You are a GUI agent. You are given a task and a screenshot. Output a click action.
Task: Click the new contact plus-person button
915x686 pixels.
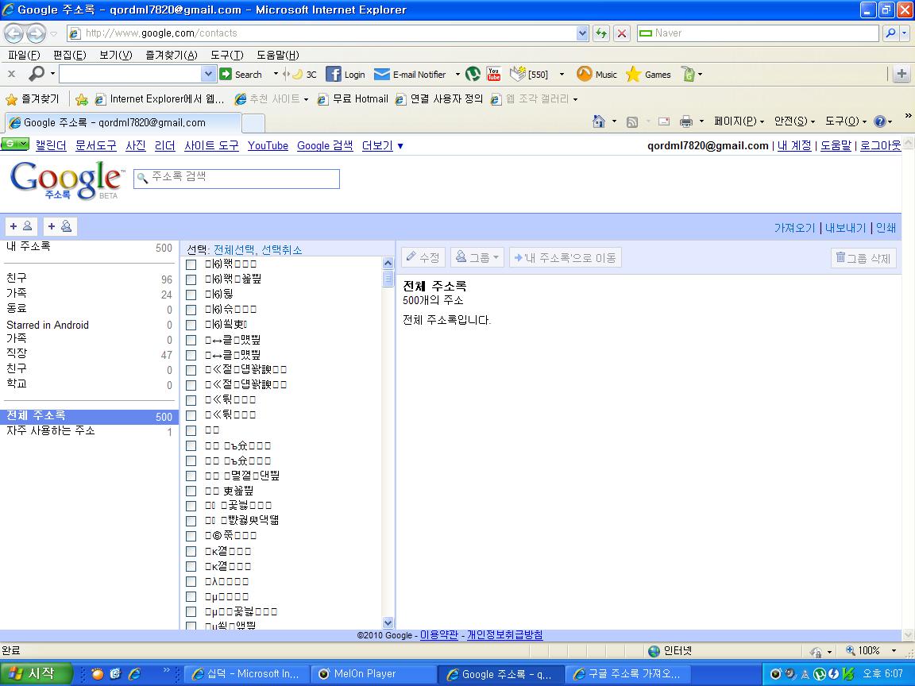tap(21, 226)
